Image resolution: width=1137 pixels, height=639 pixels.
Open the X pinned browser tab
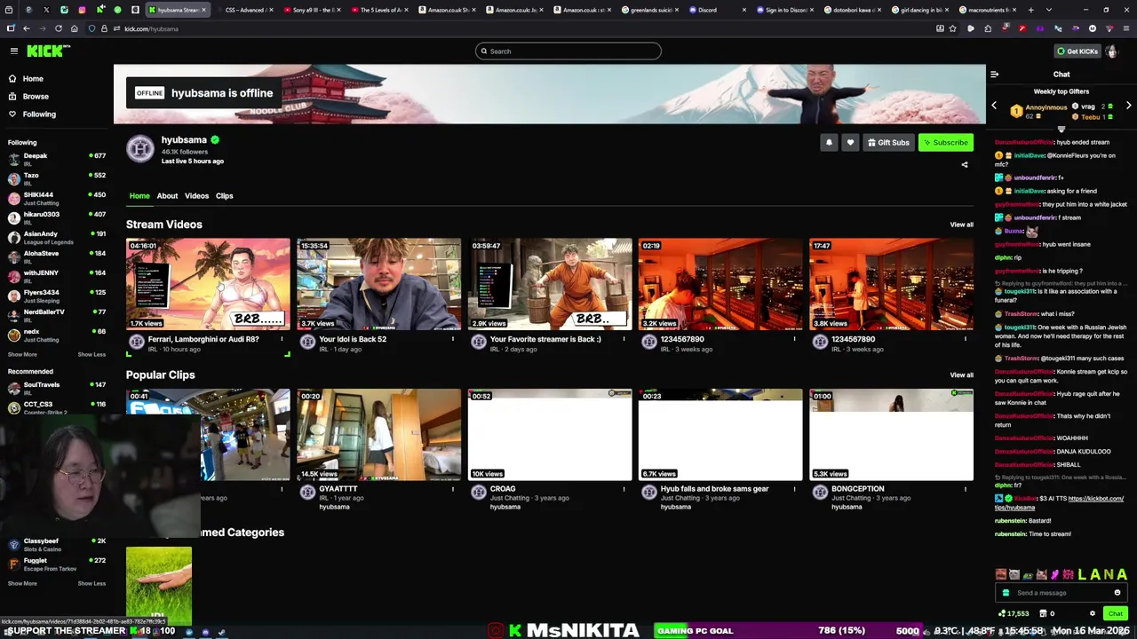tap(46, 10)
